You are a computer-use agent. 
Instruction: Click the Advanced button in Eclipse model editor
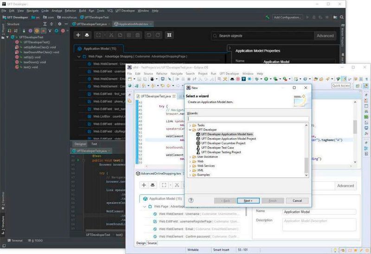[345, 186]
